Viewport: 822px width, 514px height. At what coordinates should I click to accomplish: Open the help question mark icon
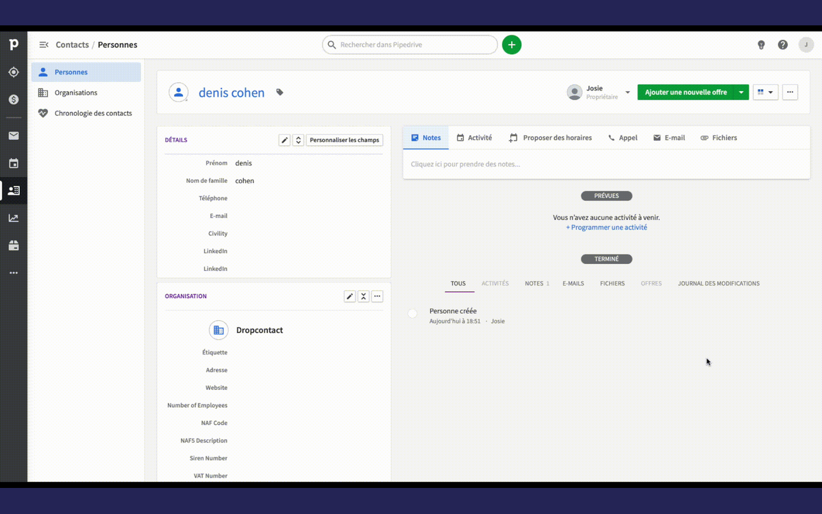tap(783, 45)
